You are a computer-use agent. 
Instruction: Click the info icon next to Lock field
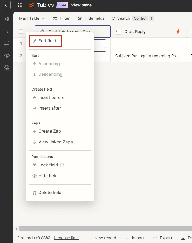tap(62, 165)
